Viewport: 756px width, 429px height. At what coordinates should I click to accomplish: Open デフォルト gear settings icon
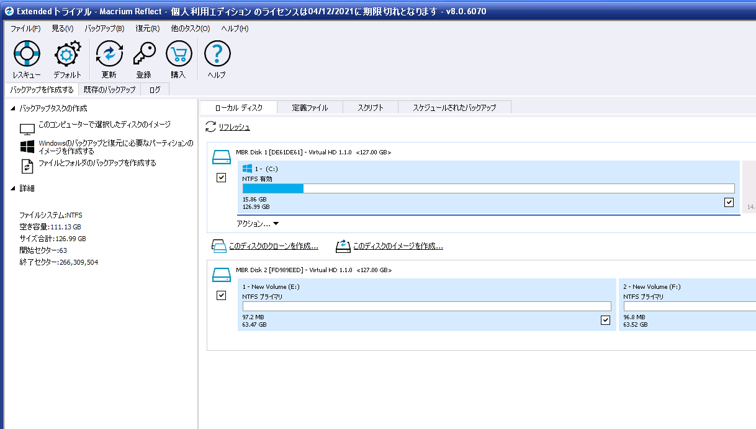(x=67, y=55)
